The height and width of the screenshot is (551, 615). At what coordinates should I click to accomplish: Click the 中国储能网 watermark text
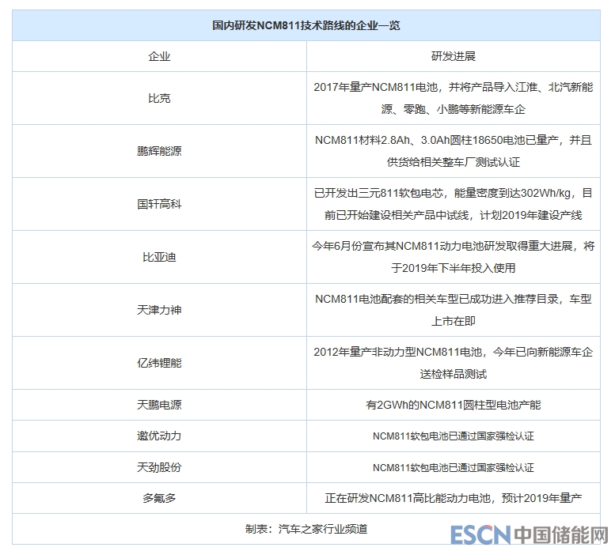point(557,535)
